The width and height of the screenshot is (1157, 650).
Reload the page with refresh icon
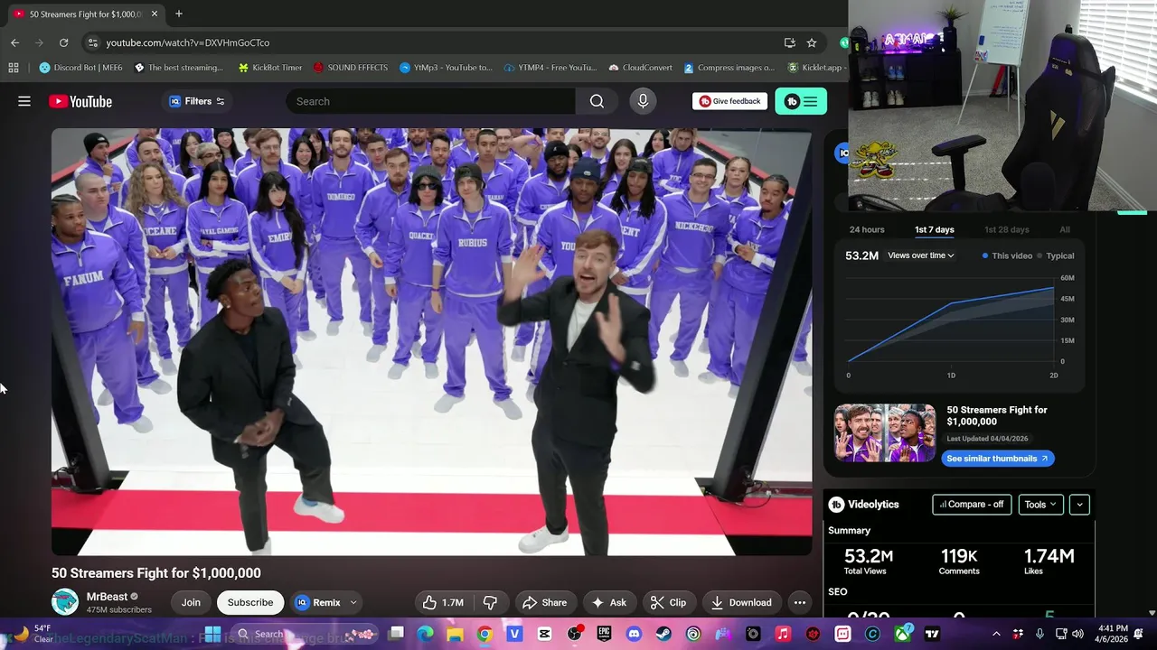(63, 42)
